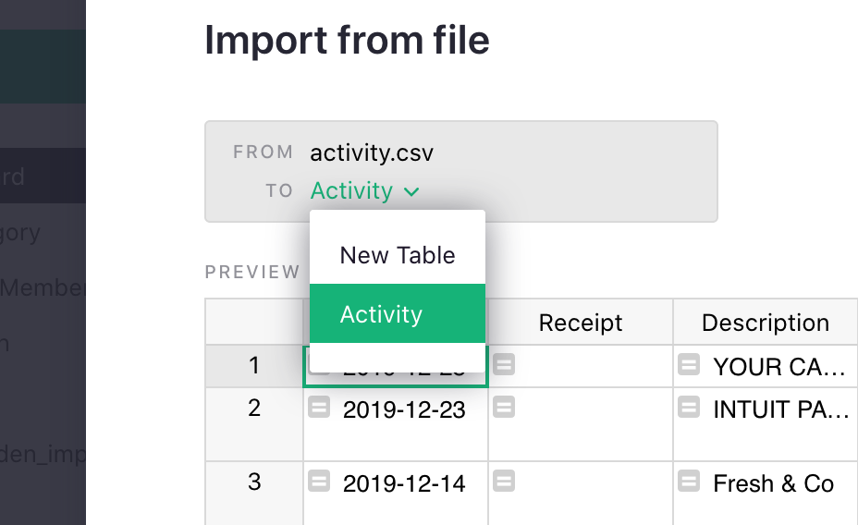This screenshot has width=858, height=525.
Task: Select row number 3 in preview
Action: (x=254, y=482)
